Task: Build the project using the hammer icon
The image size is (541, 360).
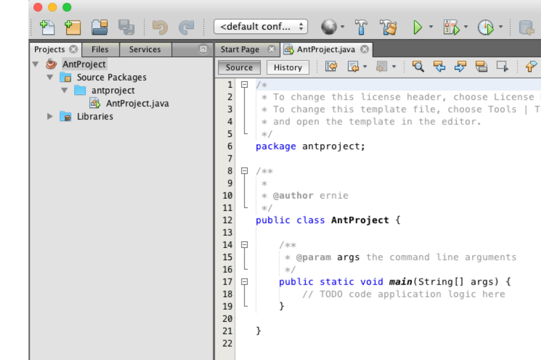Action: pyautogui.click(x=361, y=27)
